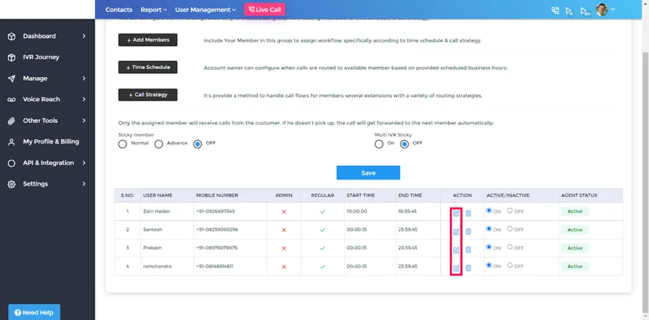Select Normal sticky member option
Screen dimensions: 649x320
point(122,144)
